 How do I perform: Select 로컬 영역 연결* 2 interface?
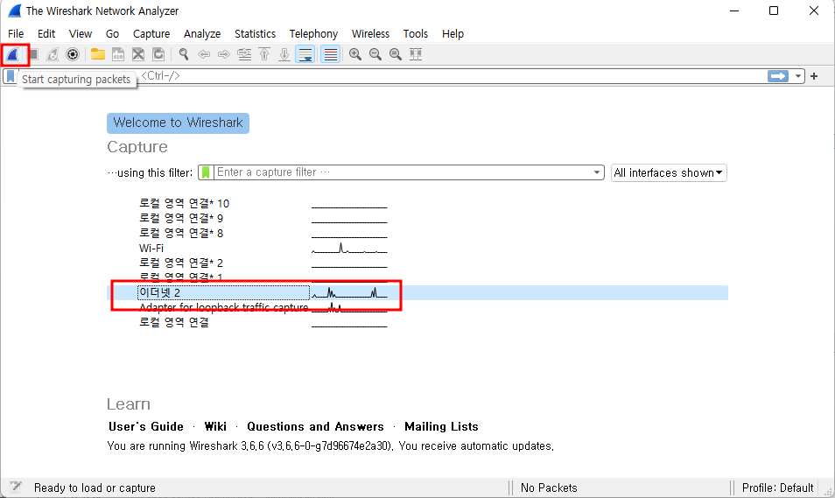(181, 263)
